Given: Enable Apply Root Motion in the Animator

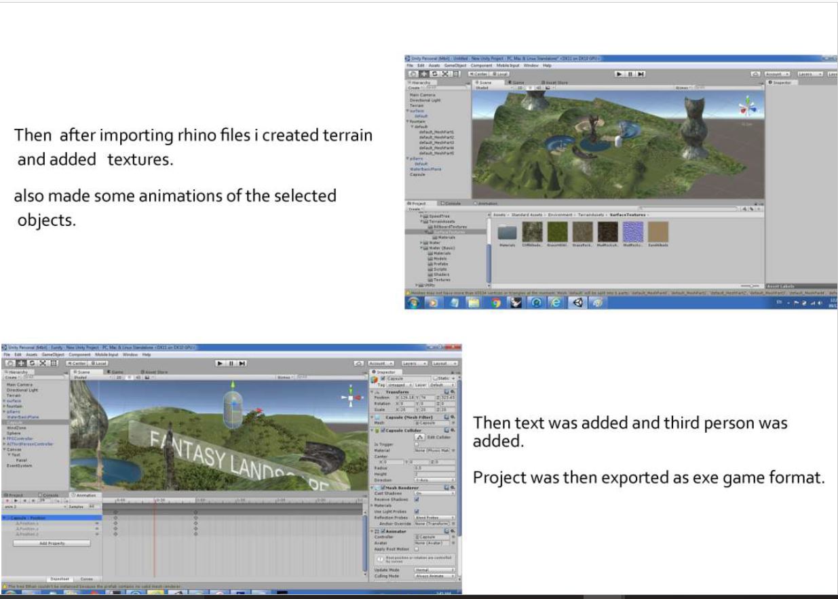Looking at the screenshot, I should [x=416, y=549].
